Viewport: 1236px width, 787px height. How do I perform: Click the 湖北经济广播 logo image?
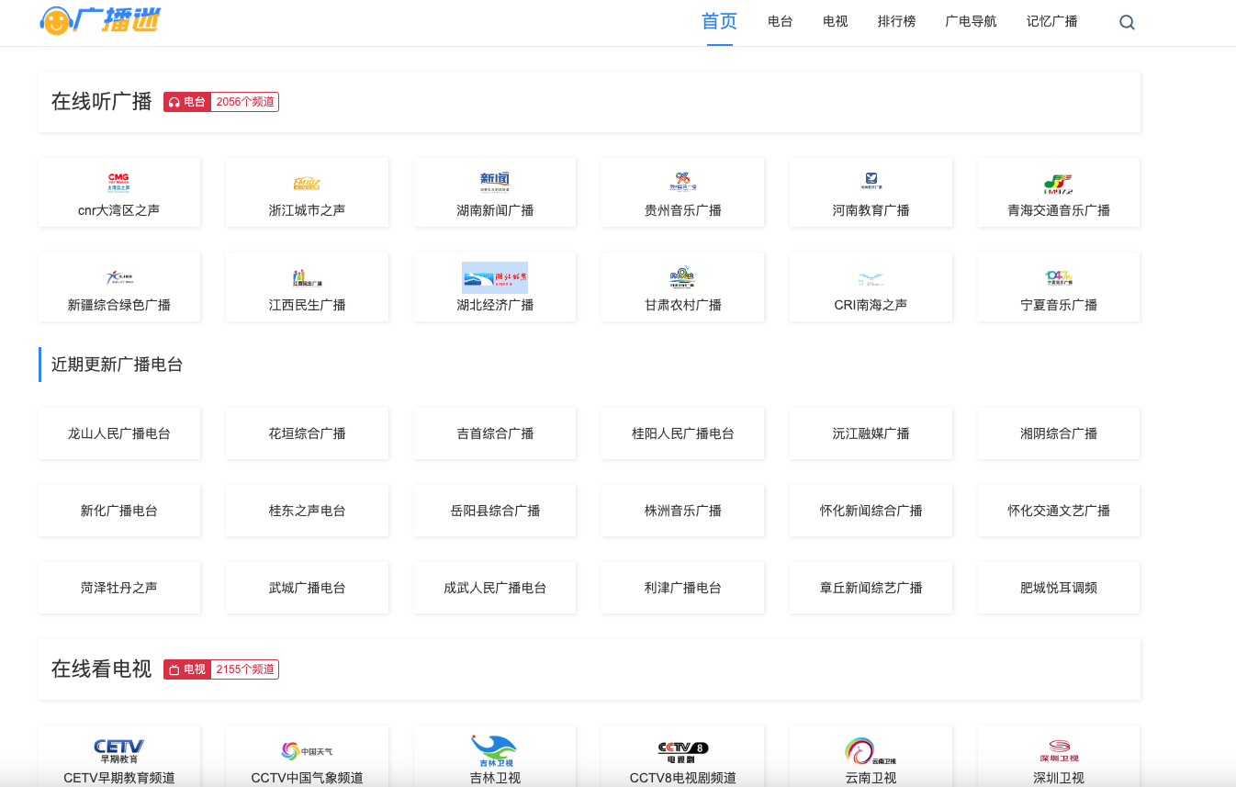[494, 277]
